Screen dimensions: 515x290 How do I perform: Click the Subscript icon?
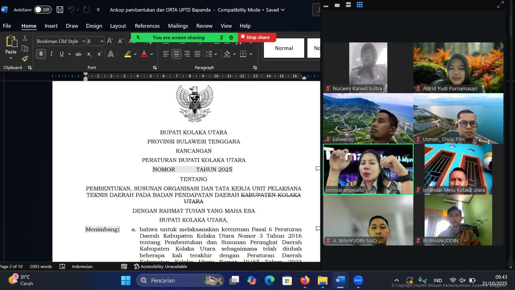coord(89,54)
